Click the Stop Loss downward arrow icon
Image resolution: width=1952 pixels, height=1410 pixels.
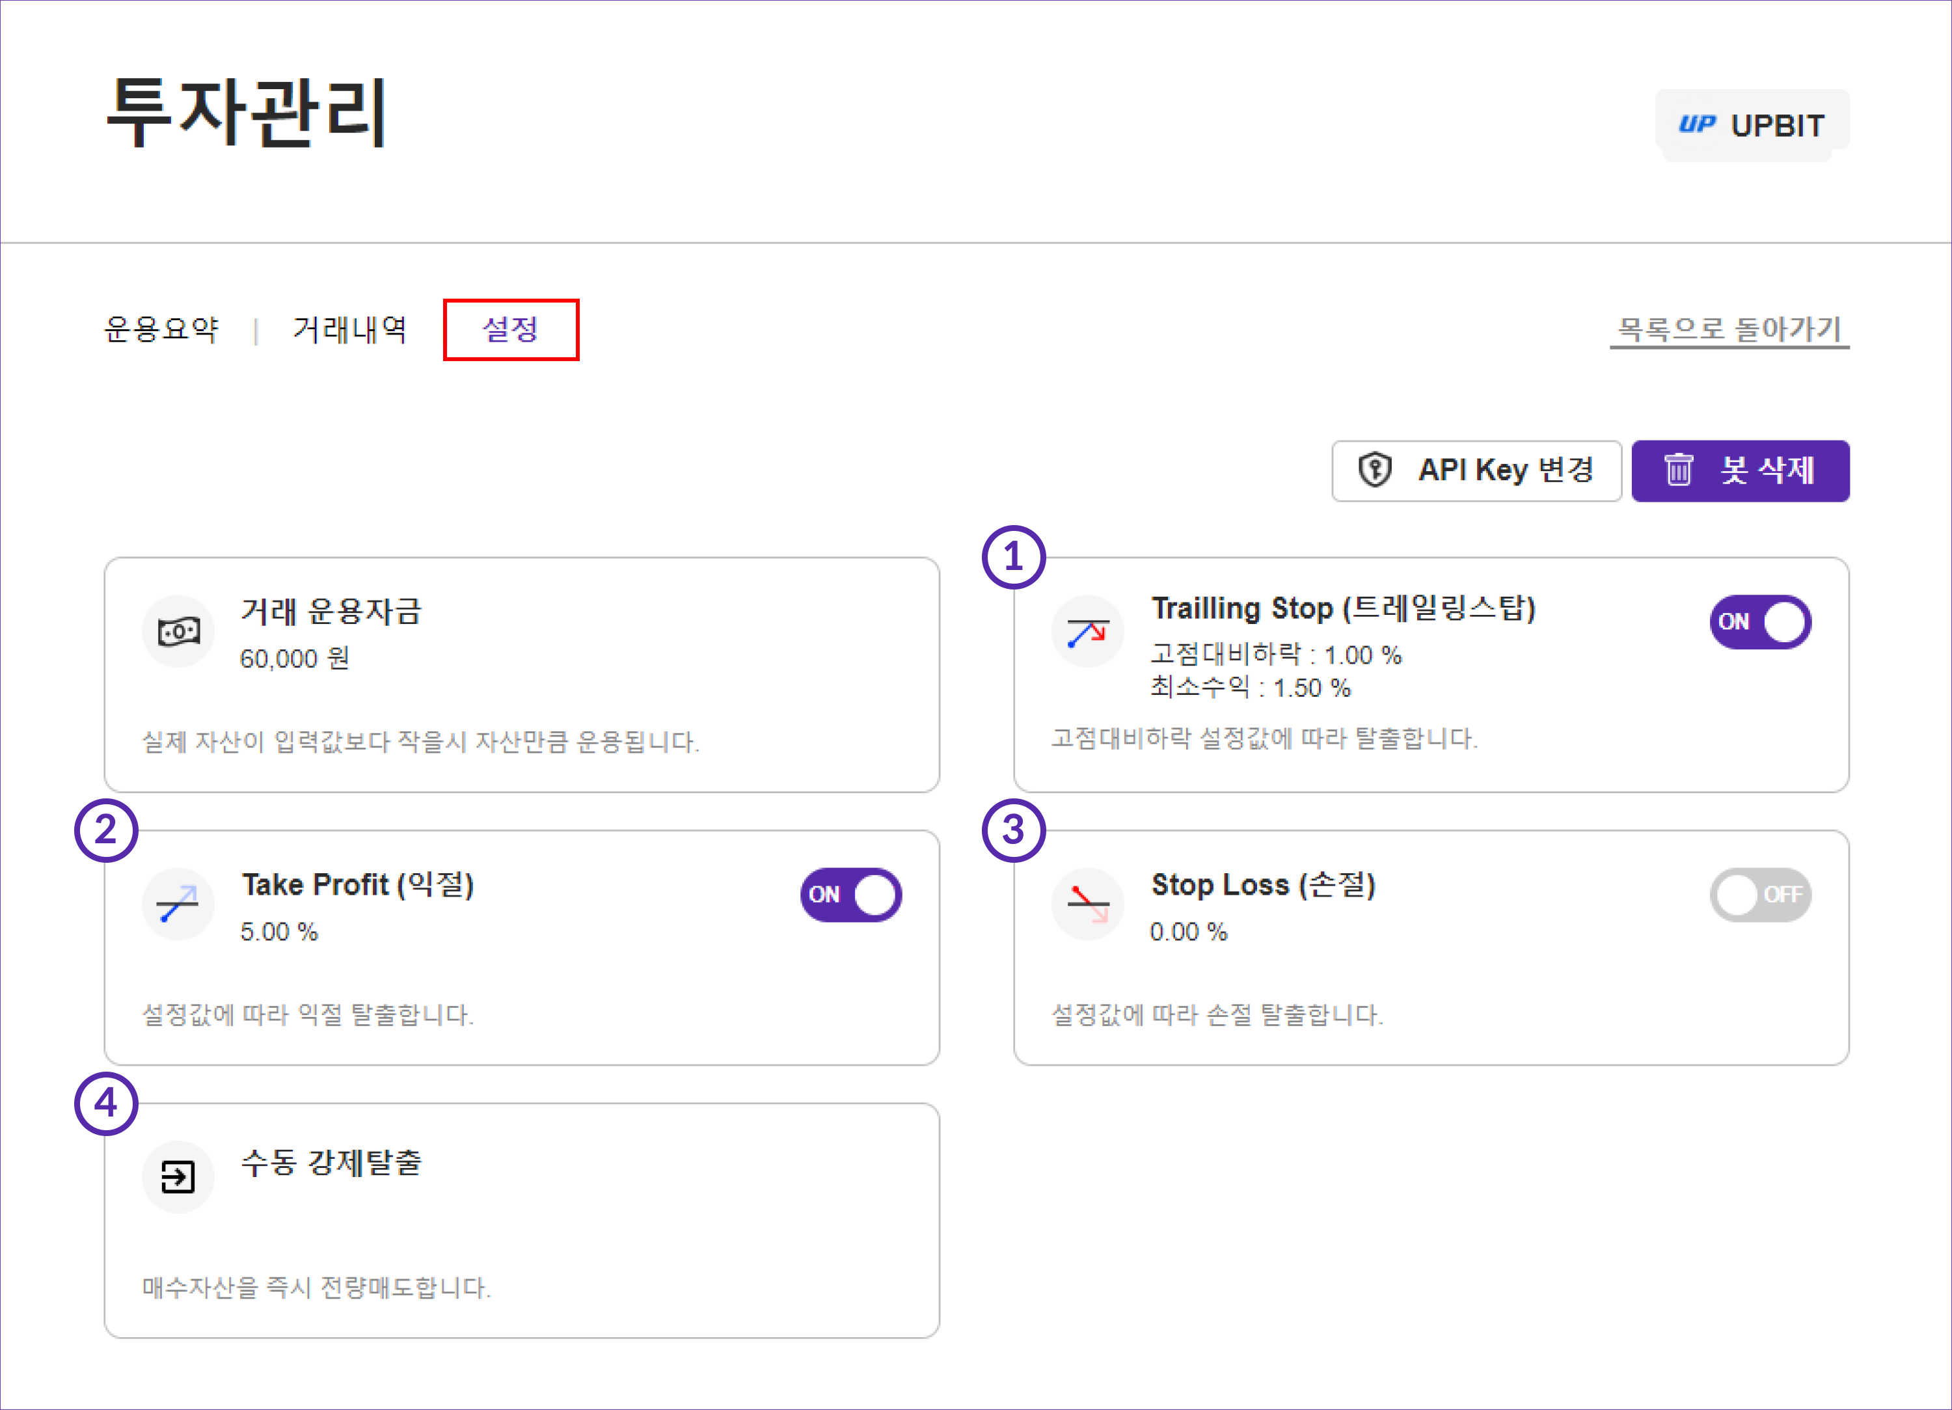(1087, 904)
